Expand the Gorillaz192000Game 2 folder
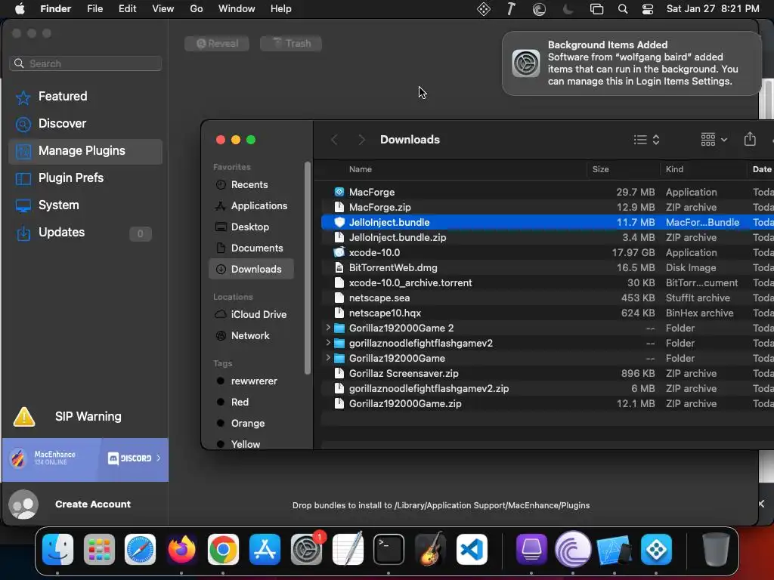 pyautogui.click(x=328, y=328)
